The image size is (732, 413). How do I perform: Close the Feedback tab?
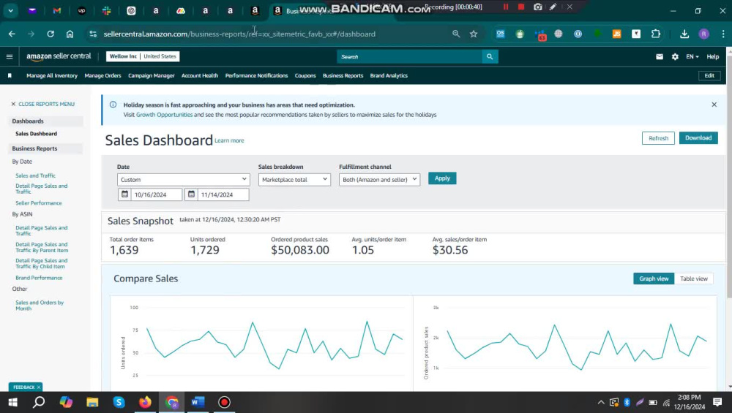(x=39, y=387)
